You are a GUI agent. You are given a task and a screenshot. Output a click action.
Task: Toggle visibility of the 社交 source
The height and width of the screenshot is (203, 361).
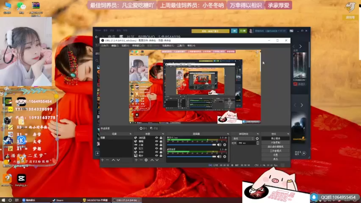[157, 148]
